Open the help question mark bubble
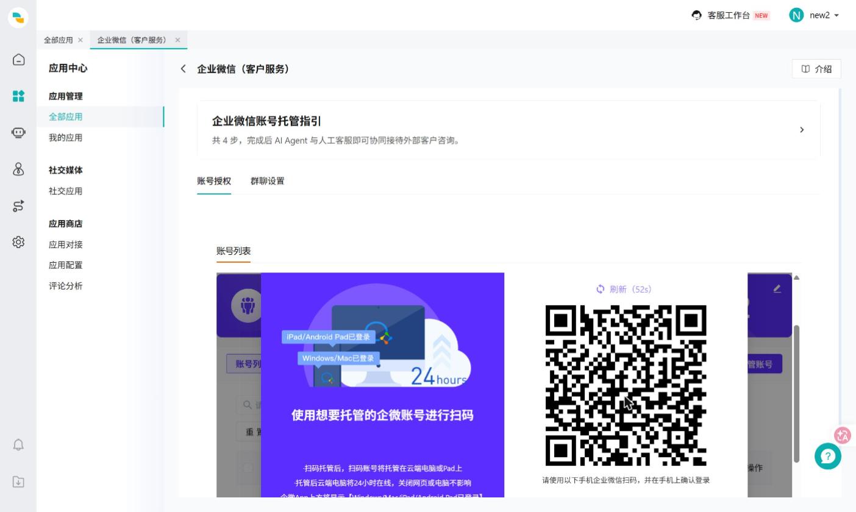This screenshot has height=512, width=856. (x=828, y=456)
